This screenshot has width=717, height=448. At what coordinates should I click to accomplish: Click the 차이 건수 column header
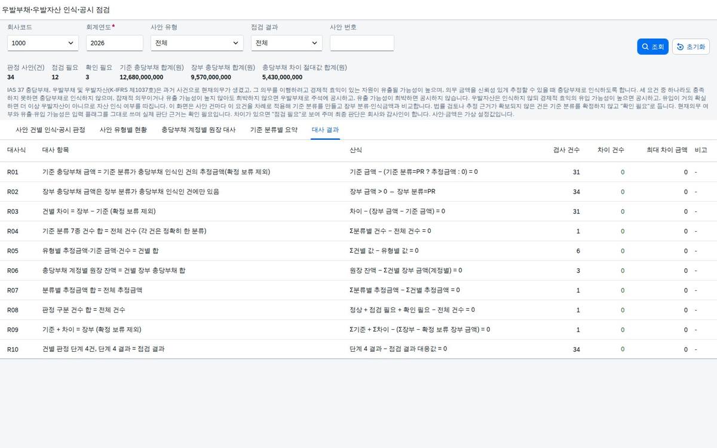(x=611, y=150)
